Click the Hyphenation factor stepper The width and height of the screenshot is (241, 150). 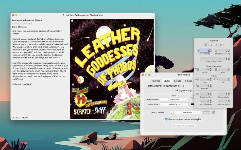tap(229, 59)
